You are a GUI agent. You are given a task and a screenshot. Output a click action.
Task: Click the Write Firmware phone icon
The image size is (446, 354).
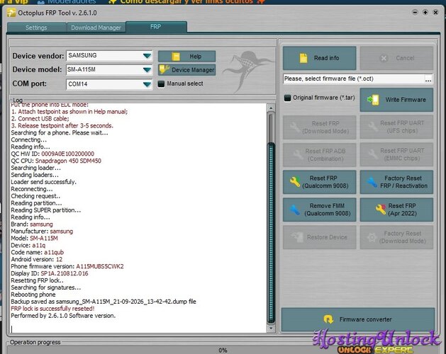373,100
